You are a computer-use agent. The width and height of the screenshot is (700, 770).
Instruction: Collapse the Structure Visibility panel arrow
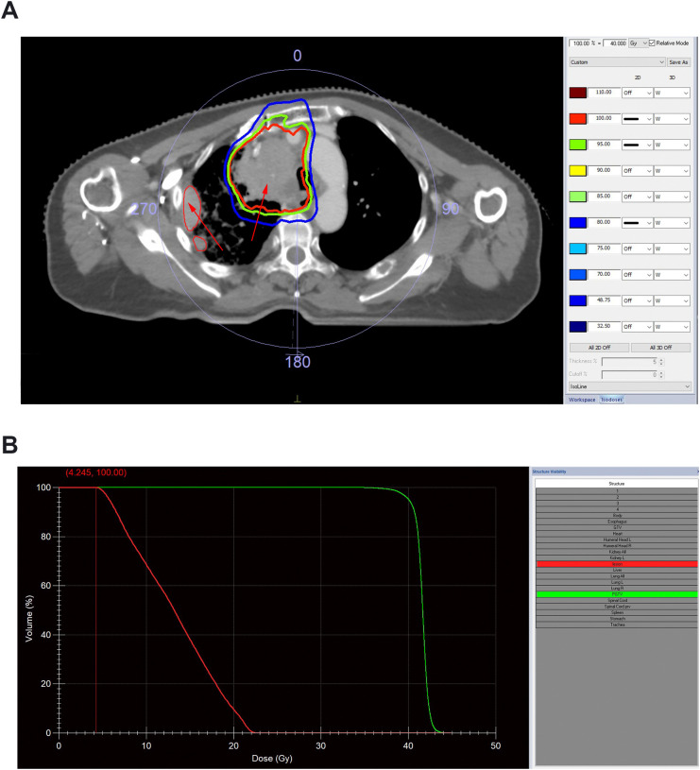point(697,471)
